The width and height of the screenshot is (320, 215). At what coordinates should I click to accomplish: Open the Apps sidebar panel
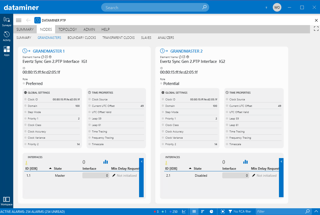[x=6, y=51]
